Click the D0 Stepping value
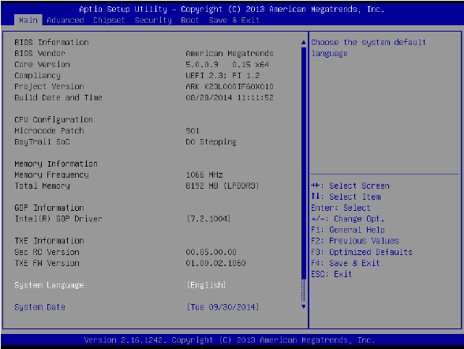Image resolution: width=464 pixels, height=349 pixels. pyautogui.click(x=211, y=142)
